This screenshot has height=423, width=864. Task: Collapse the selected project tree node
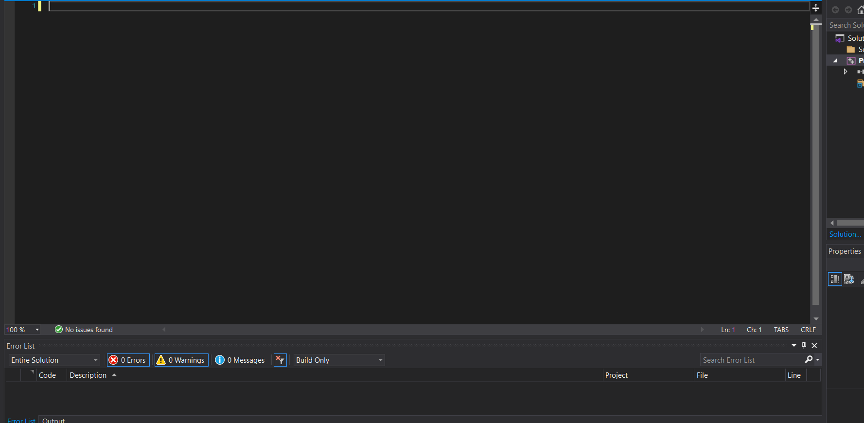point(835,61)
